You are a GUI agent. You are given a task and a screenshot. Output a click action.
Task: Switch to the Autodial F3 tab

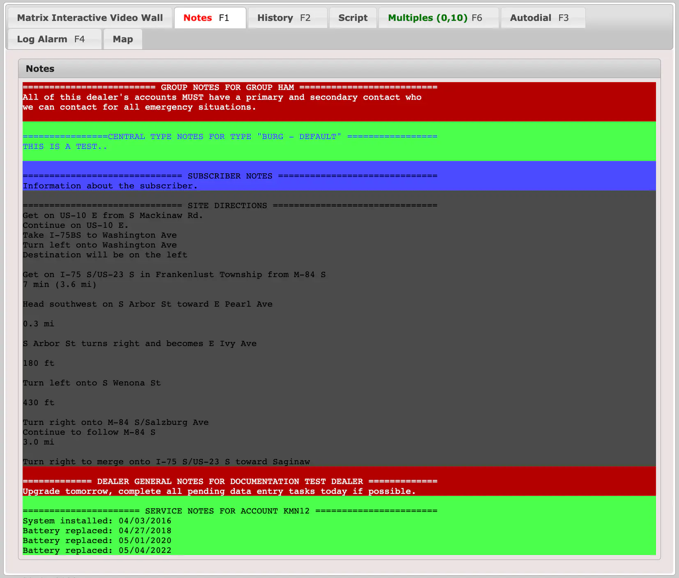(x=543, y=18)
